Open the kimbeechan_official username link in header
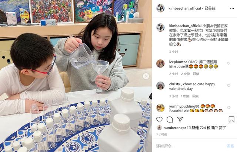237x152 pixels. 185,8
